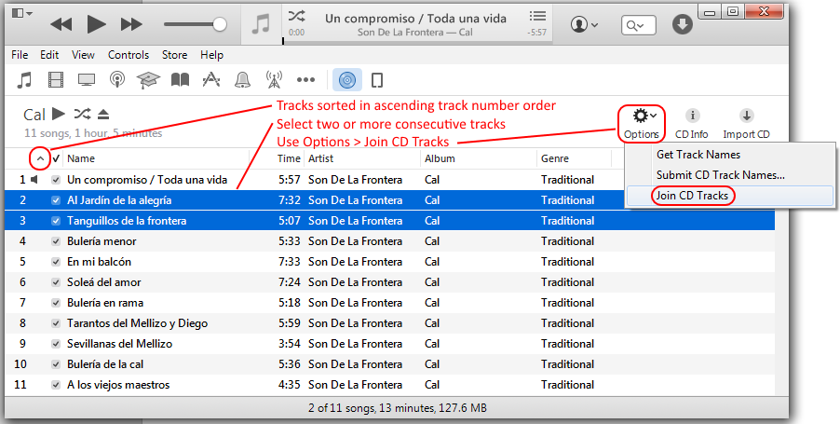840x424 pixels.
Task: Uncheck Soleá del amor track
Action: click(56, 282)
